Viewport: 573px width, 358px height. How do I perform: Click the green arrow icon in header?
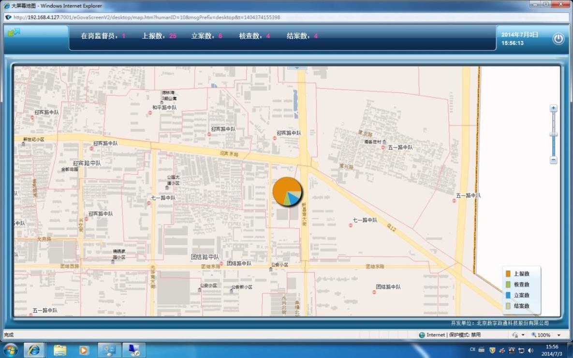tap(14, 31)
